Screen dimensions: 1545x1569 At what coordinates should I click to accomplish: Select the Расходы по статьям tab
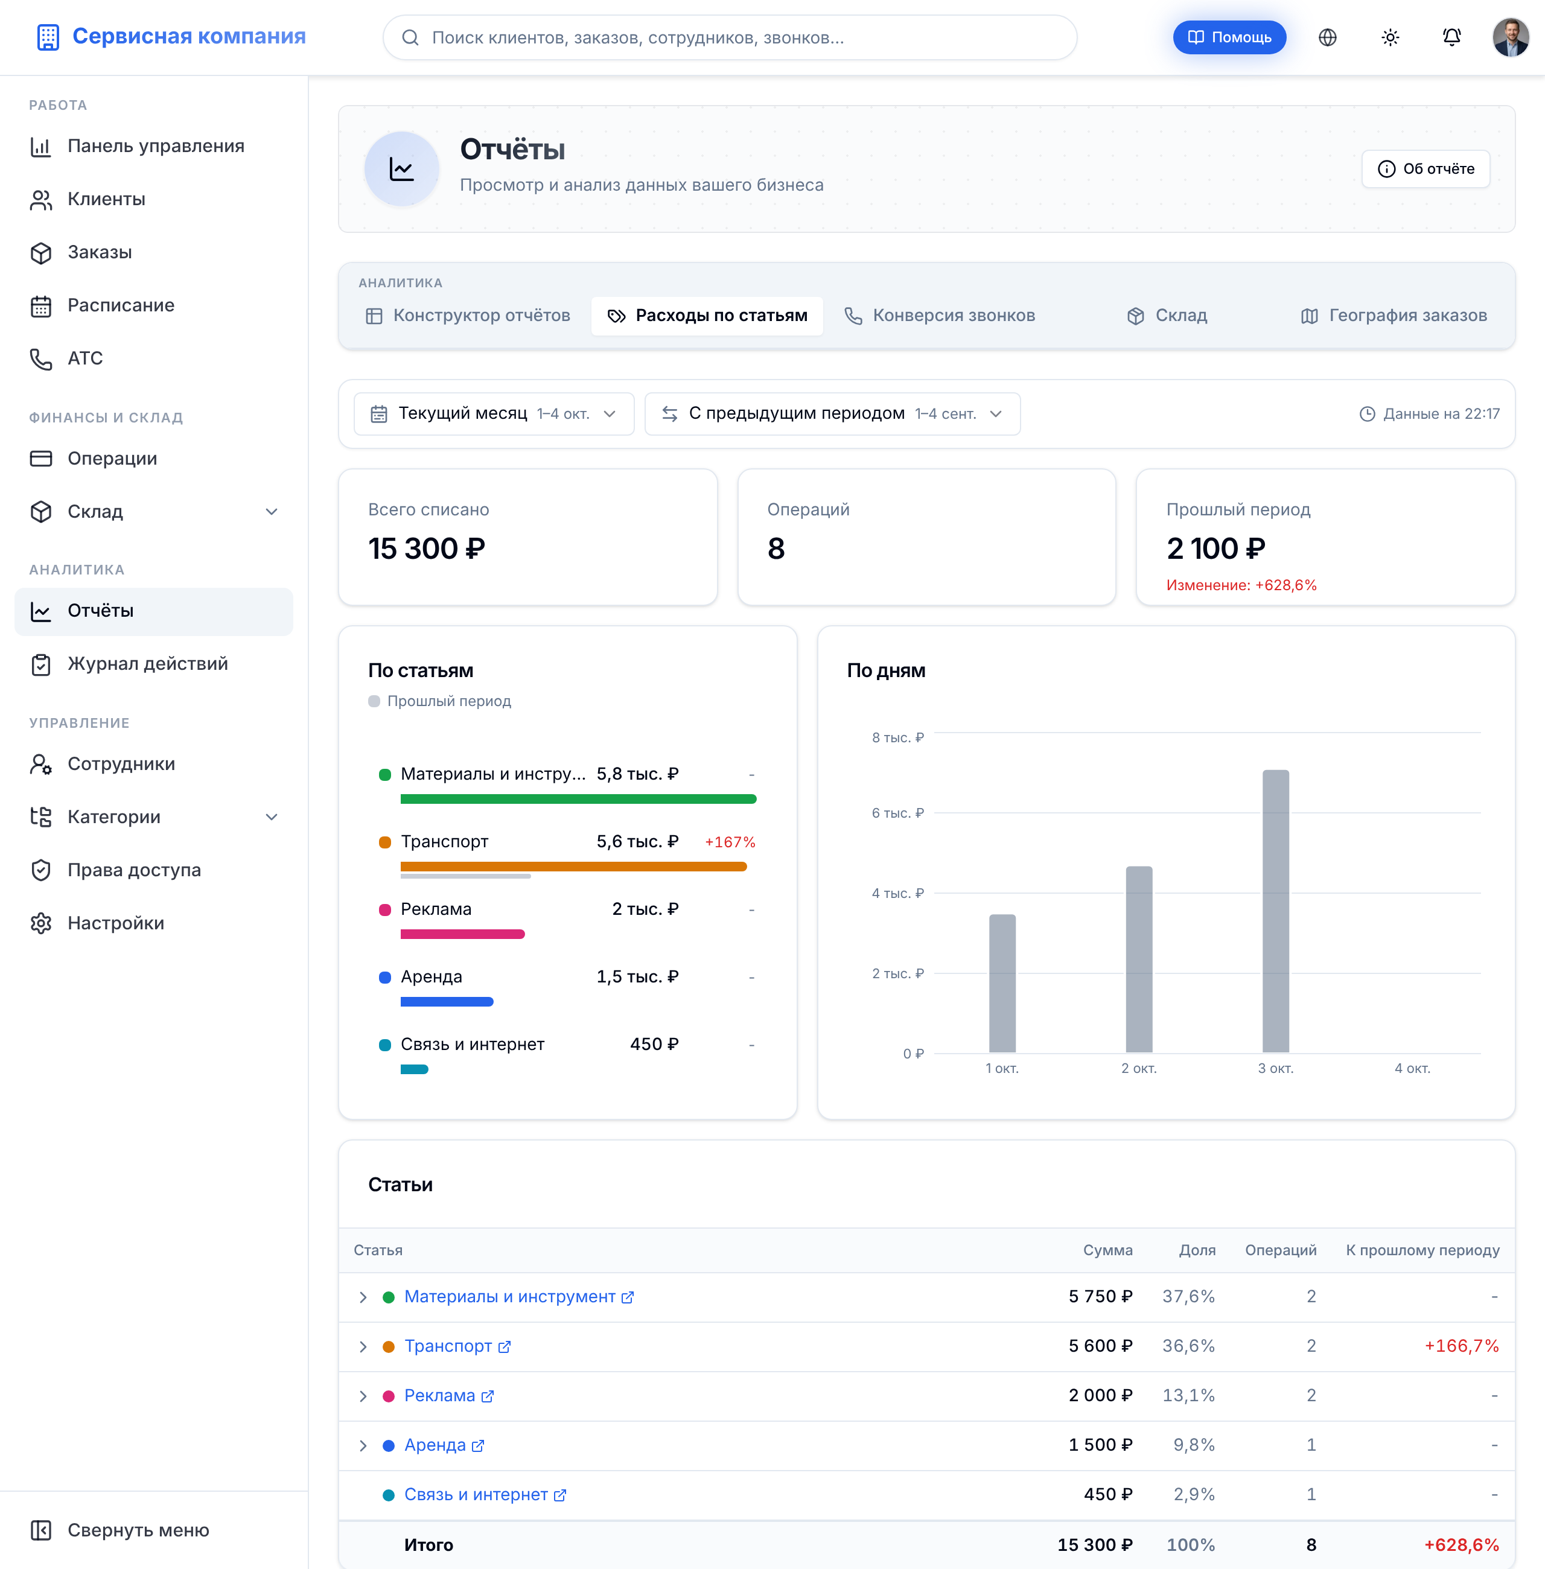point(707,316)
